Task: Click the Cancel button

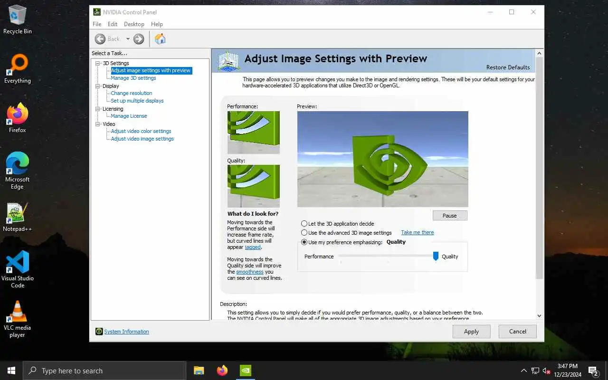Action: click(x=518, y=332)
